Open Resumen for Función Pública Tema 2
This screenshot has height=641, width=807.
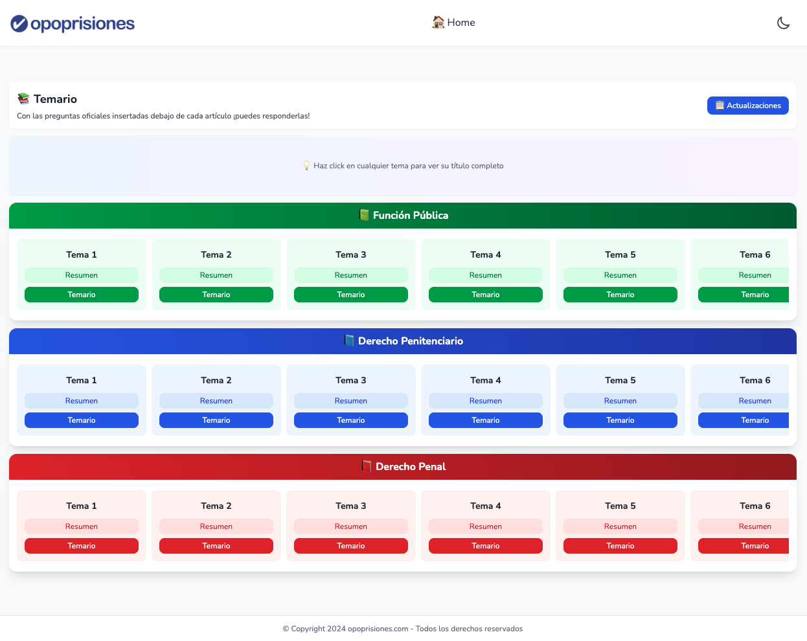pos(216,275)
